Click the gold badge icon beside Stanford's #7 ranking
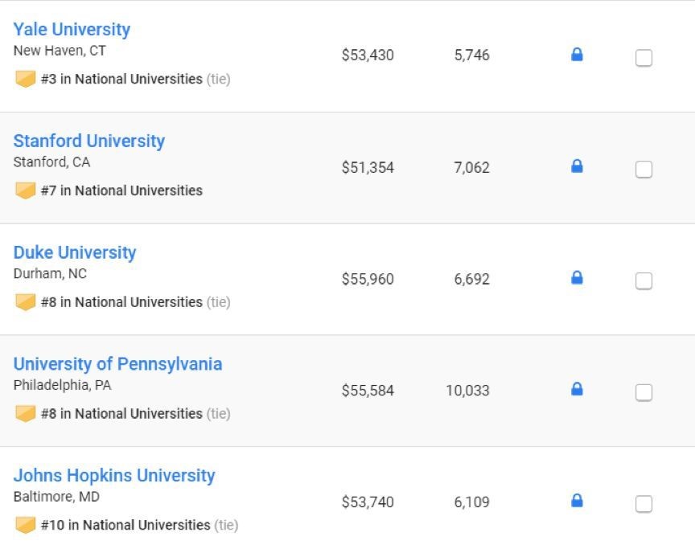 (25, 190)
